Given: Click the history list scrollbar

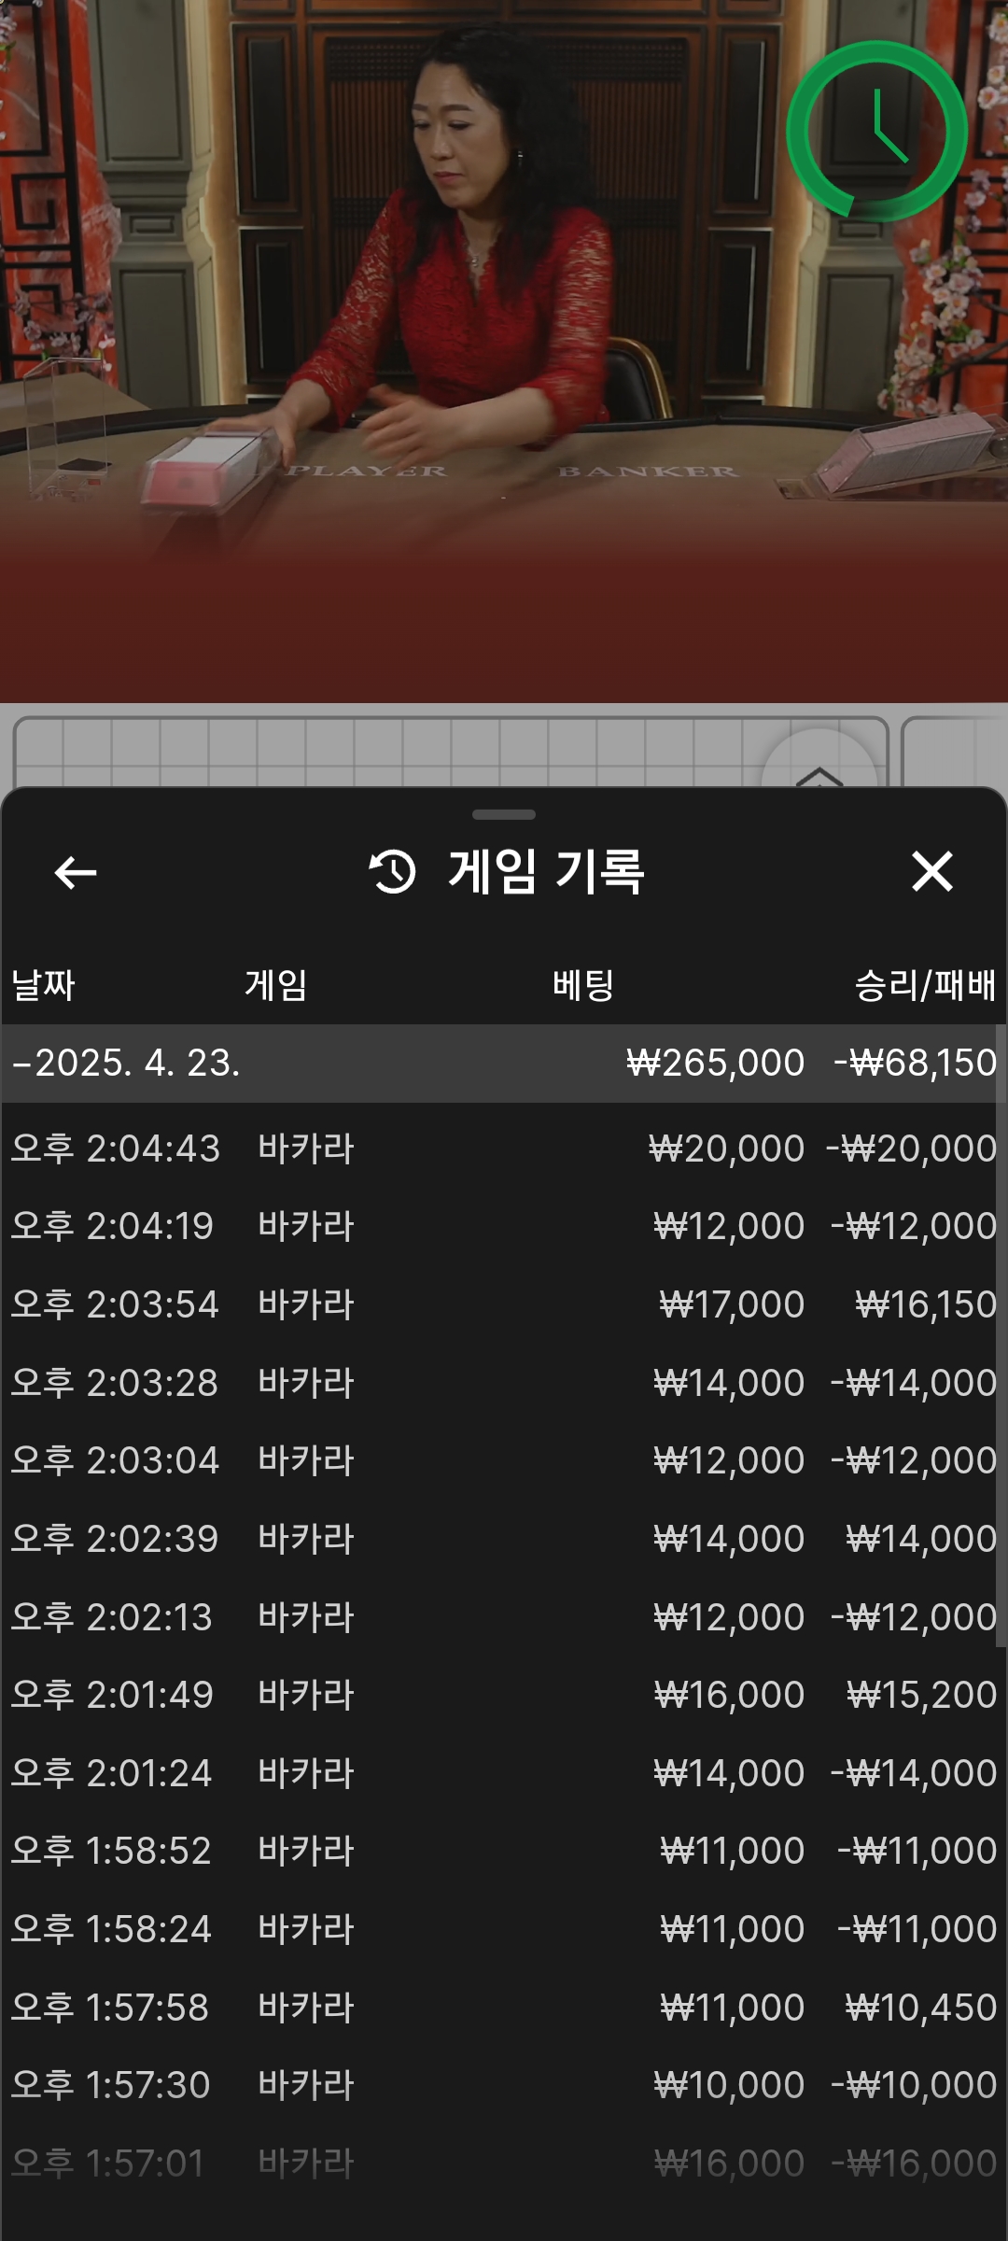Looking at the screenshot, I should 1001,1335.
